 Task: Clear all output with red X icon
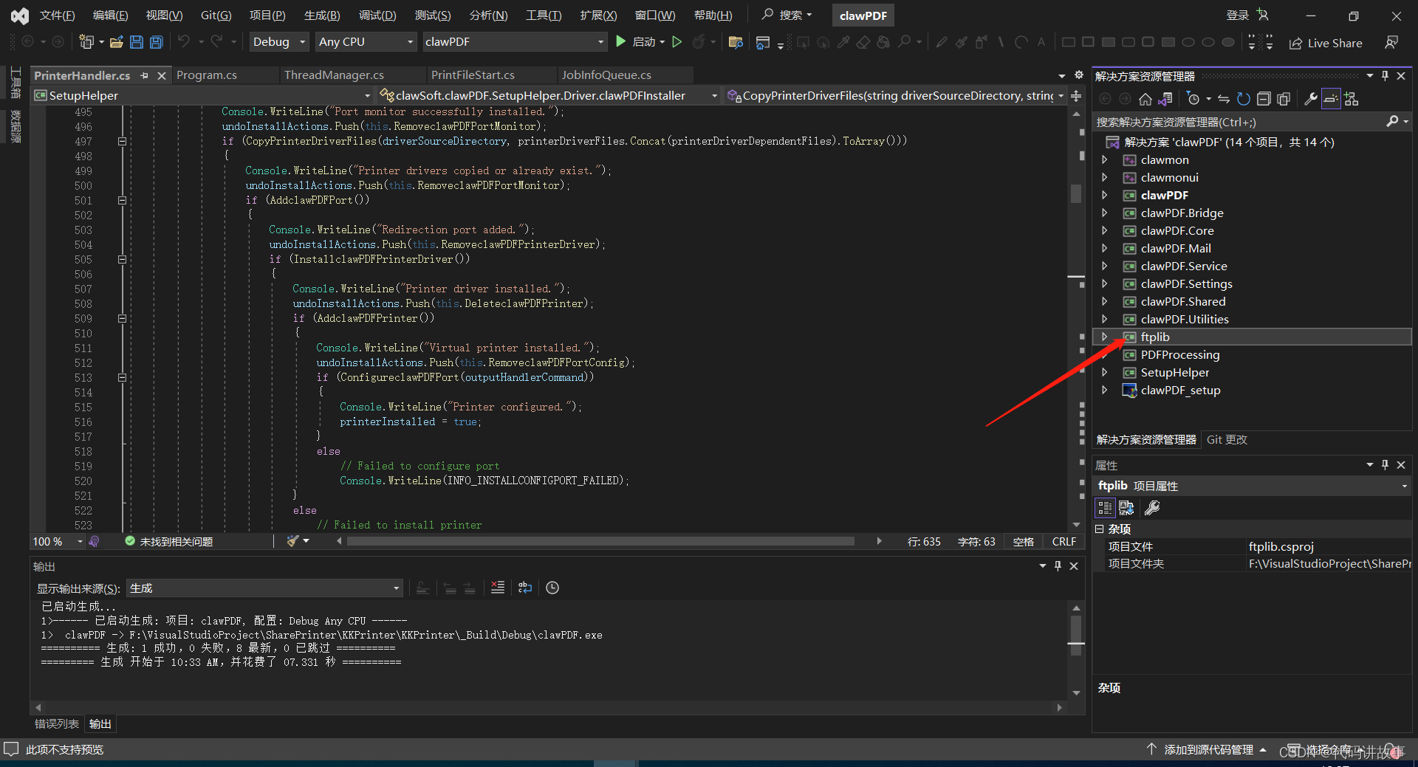point(498,588)
